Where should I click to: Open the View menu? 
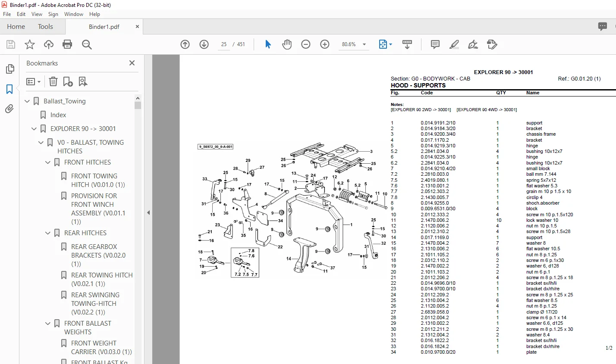(37, 14)
